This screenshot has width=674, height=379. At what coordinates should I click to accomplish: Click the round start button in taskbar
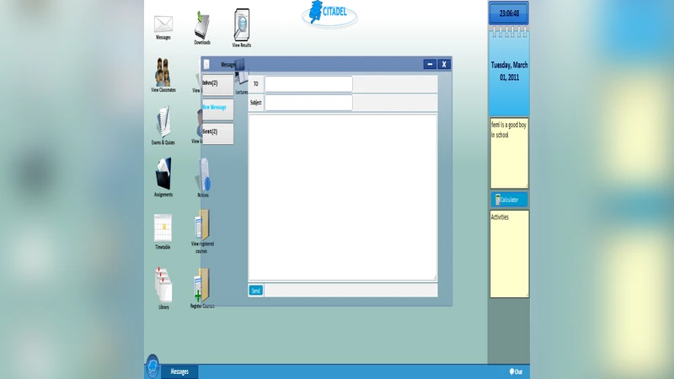click(152, 366)
